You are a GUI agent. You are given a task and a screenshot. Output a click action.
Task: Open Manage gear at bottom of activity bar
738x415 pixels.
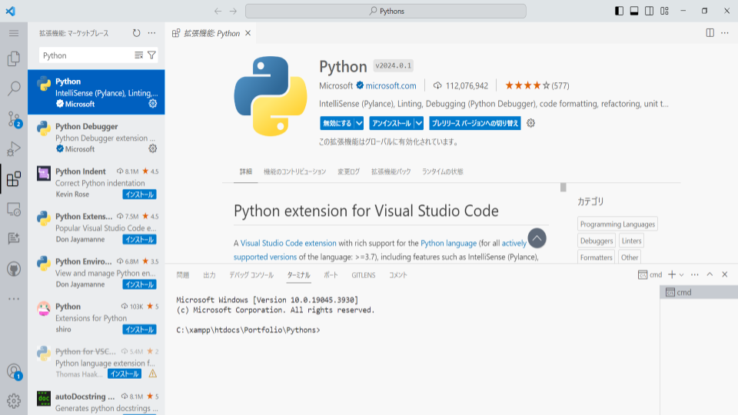pos(14,401)
